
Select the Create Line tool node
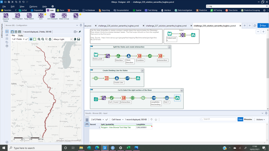coord(117,78)
